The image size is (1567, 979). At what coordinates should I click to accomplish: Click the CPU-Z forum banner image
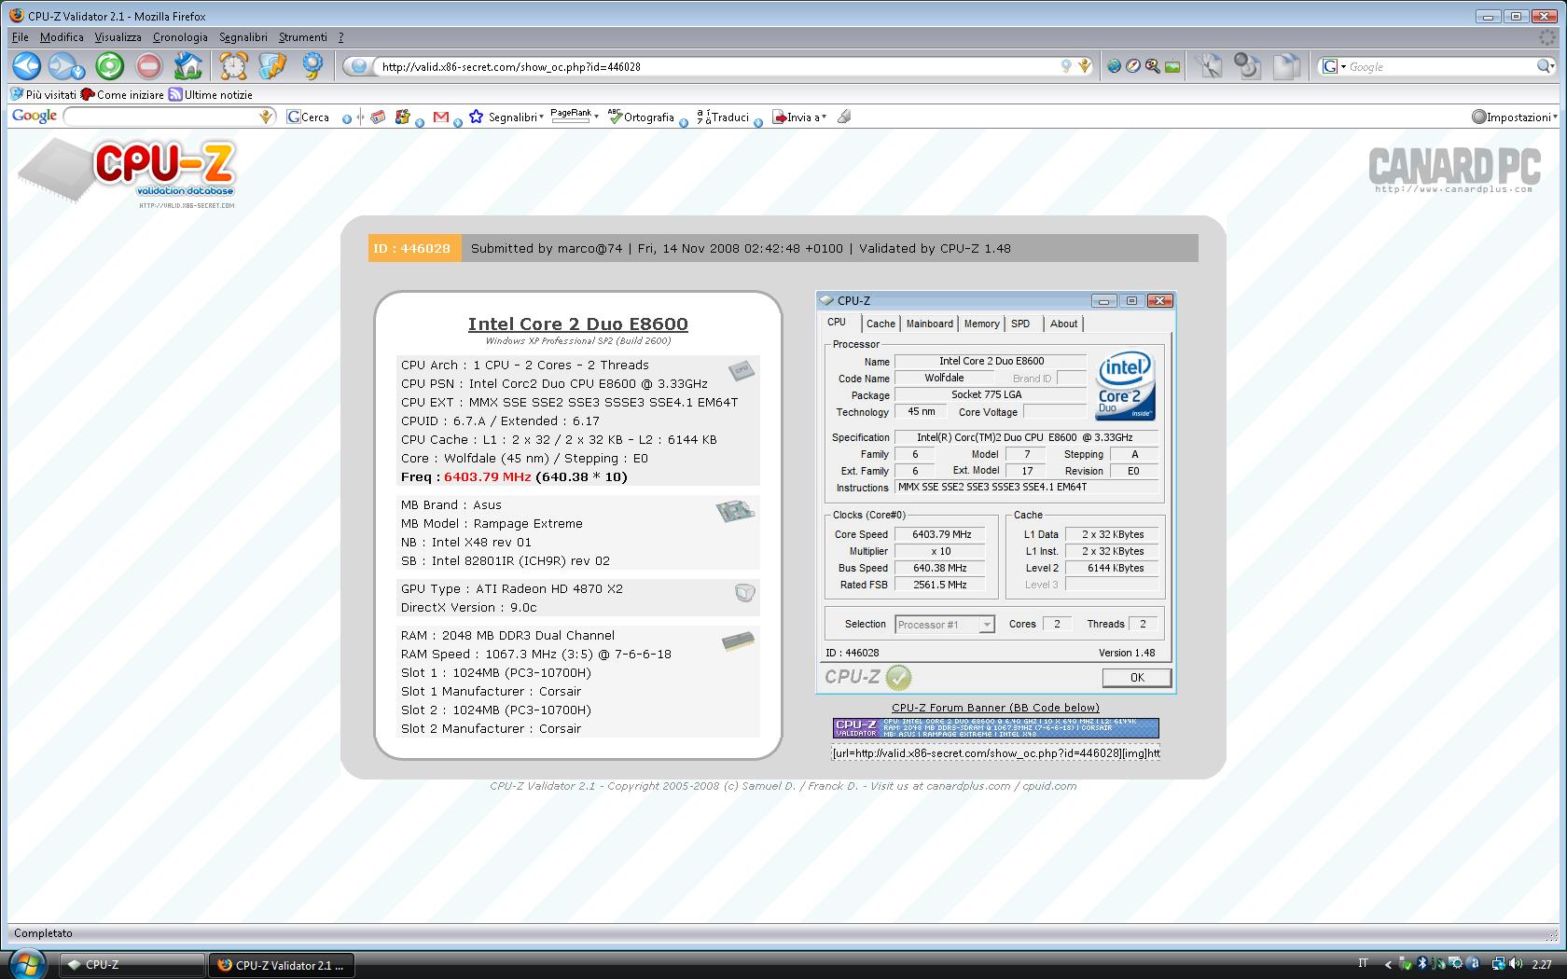pyautogui.click(x=995, y=728)
